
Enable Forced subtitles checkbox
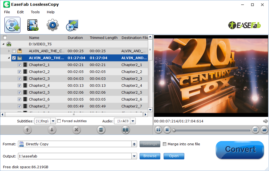(x=59, y=121)
